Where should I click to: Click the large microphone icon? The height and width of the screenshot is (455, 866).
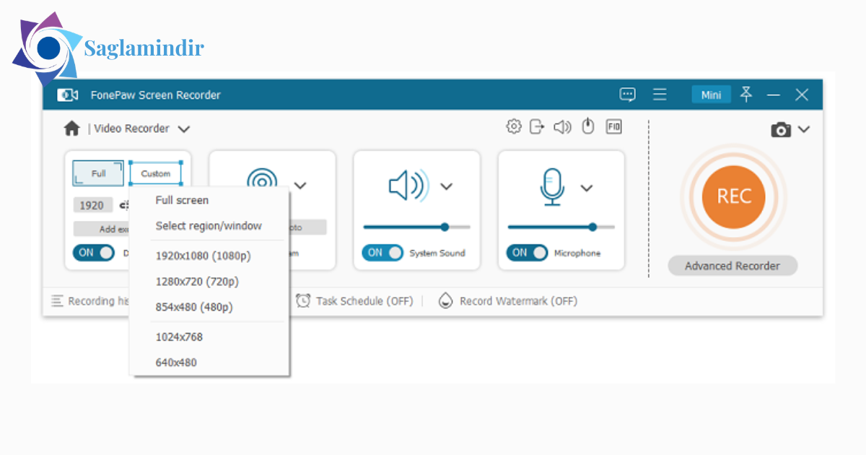[552, 187]
